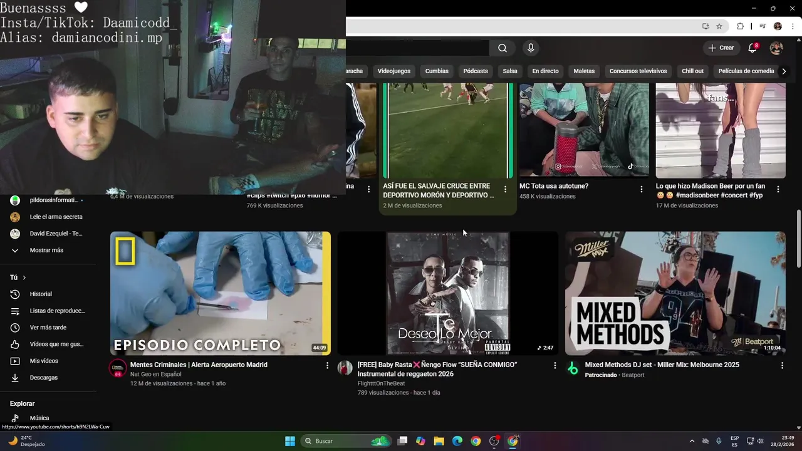This screenshot has height=451, width=802.
Task: Expand the Tú section chevron
Action: click(x=24, y=277)
